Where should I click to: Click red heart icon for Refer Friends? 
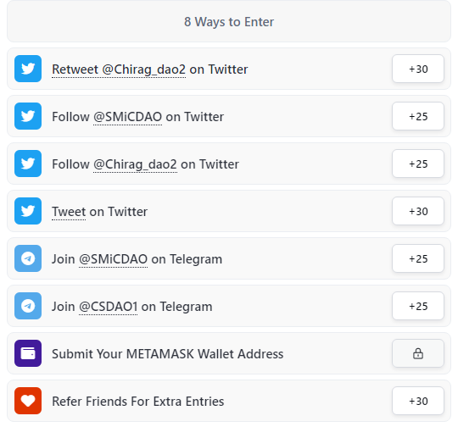(28, 401)
